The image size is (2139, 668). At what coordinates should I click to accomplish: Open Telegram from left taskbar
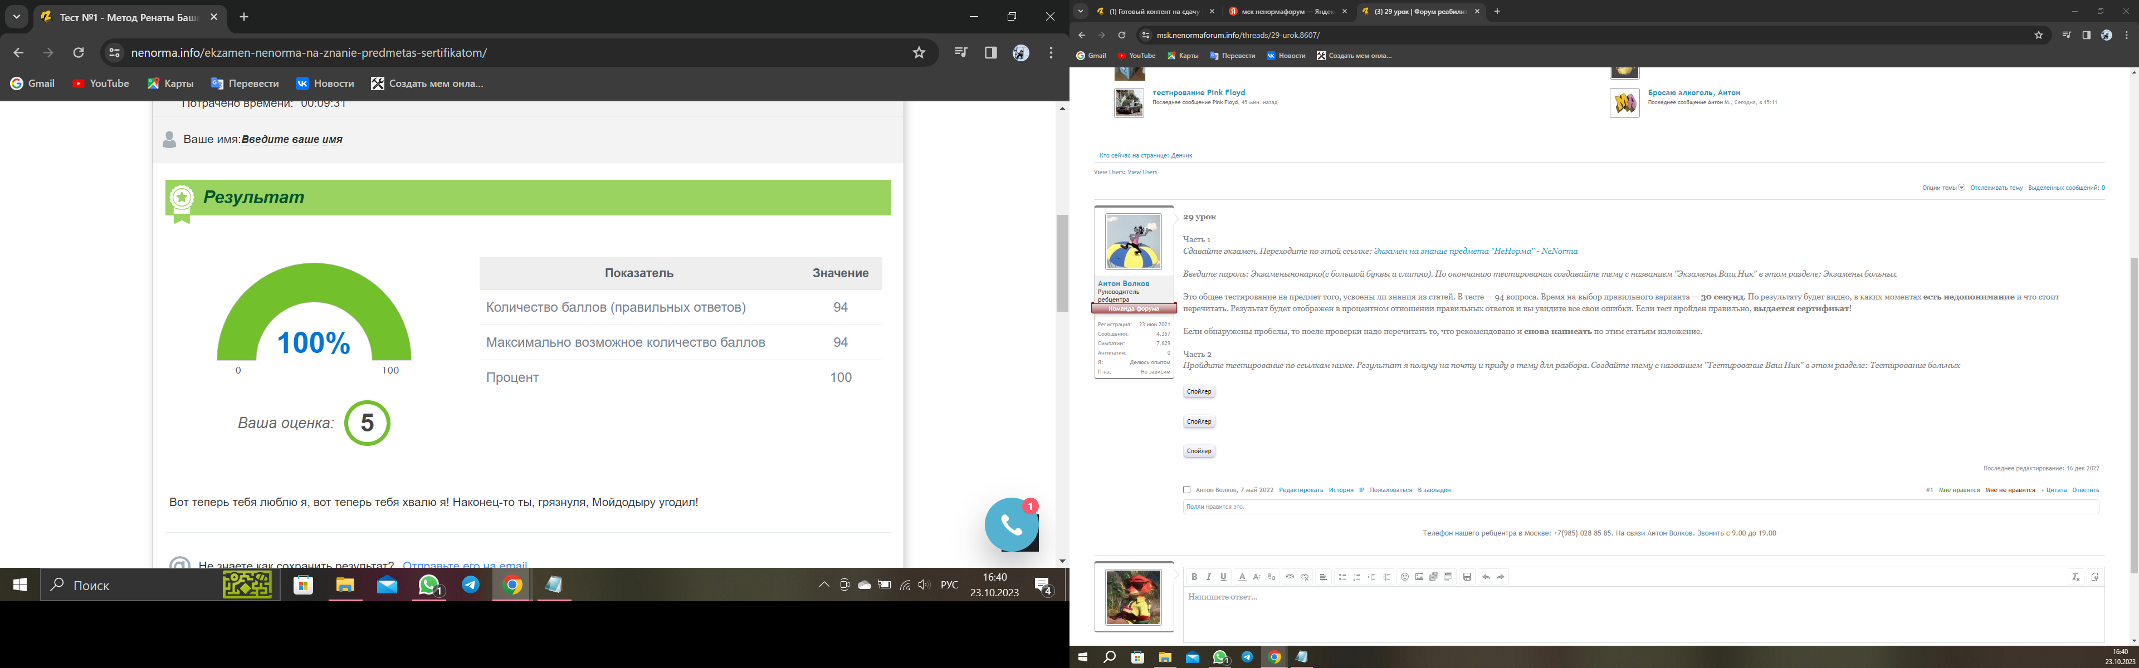pyautogui.click(x=471, y=585)
